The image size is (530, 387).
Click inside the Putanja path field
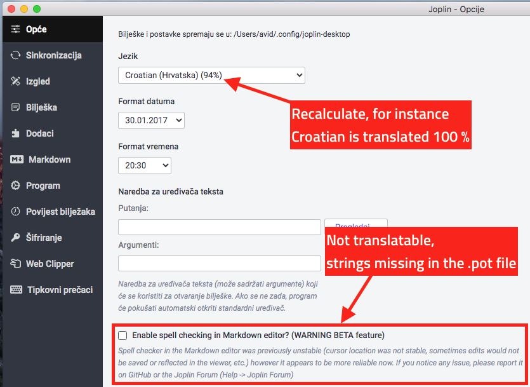pyautogui.click(x=219, y=227)
